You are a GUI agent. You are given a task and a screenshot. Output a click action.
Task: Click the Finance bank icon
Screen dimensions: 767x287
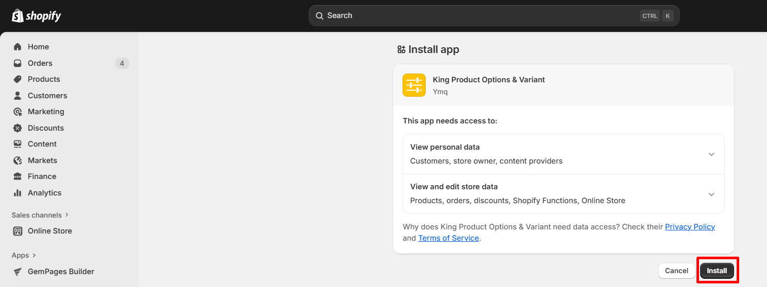[x=18, y=176]
